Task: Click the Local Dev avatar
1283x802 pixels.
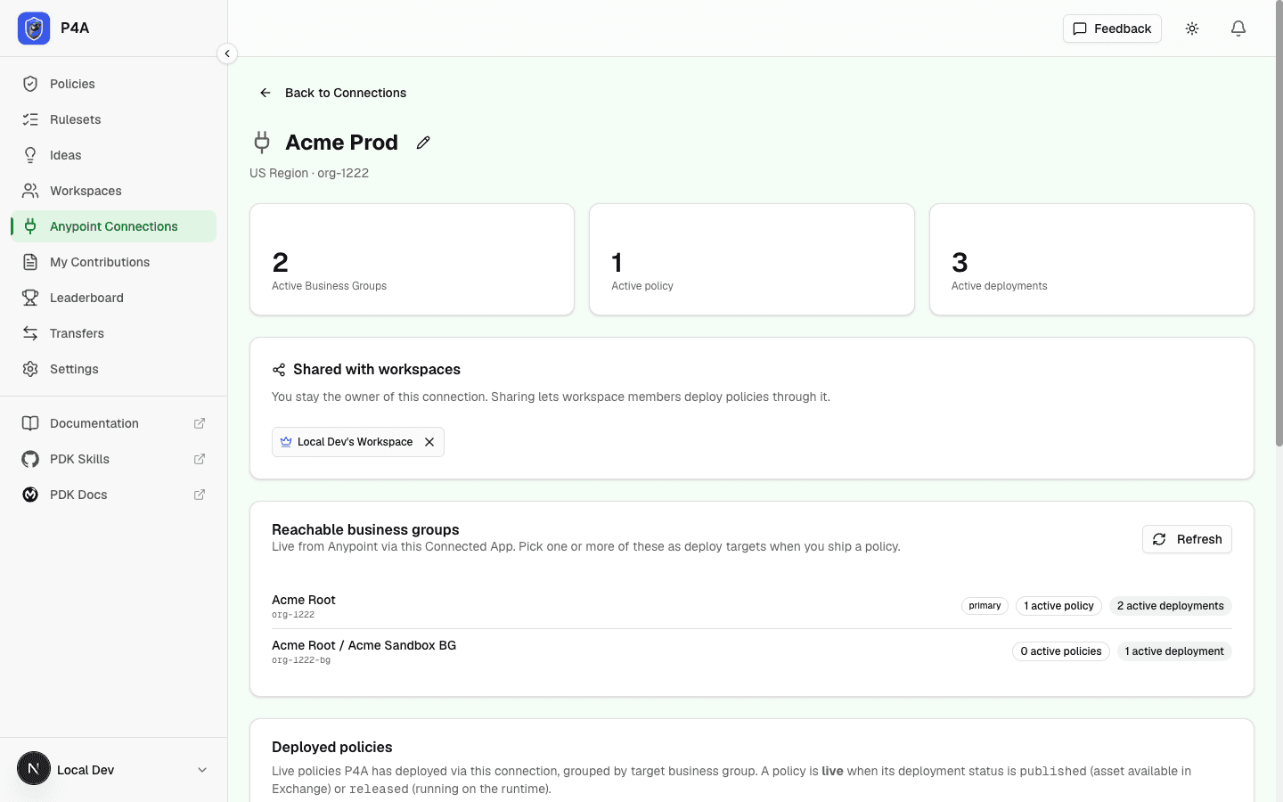Action: (x=34, y=768)
